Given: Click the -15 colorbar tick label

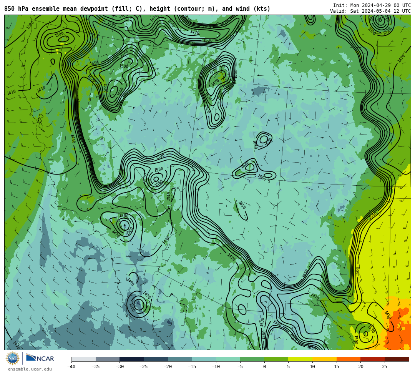Looking at the screenshot, I should [x=192, y=367].
